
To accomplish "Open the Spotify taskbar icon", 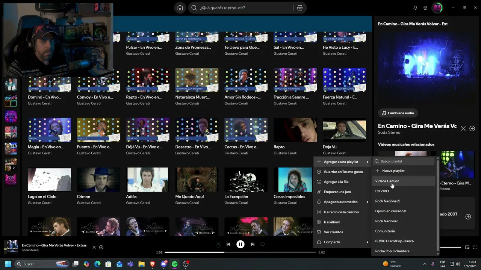I will pyautogui.click(x=175, y=264).
